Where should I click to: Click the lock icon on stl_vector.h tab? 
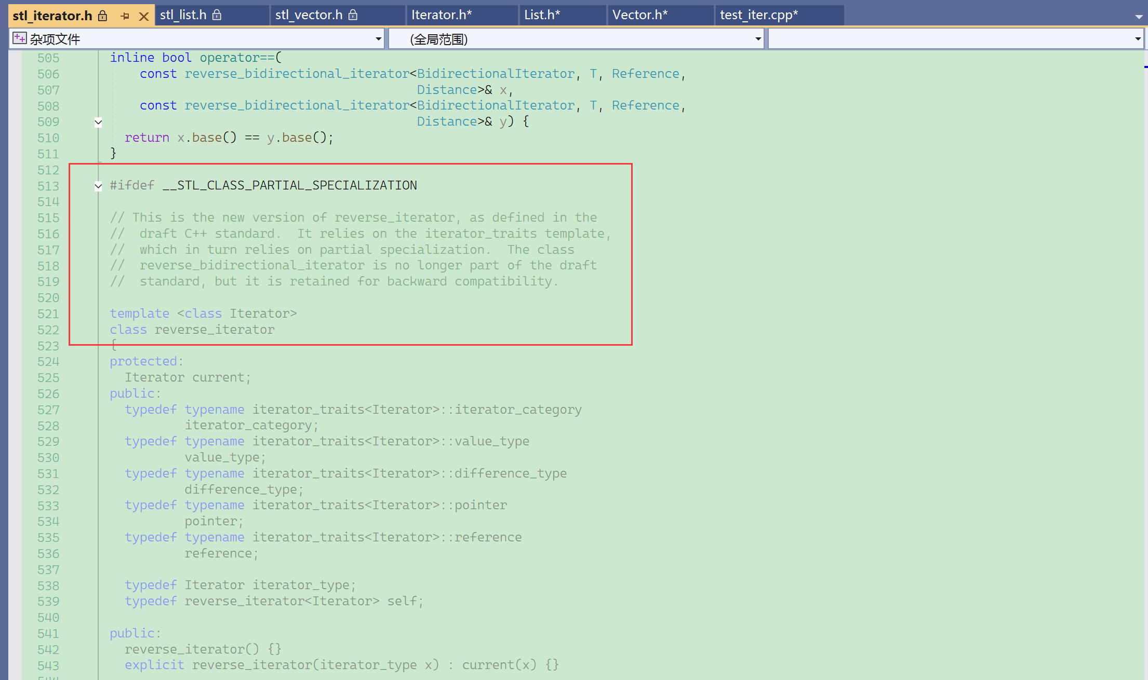pos(353,15)
